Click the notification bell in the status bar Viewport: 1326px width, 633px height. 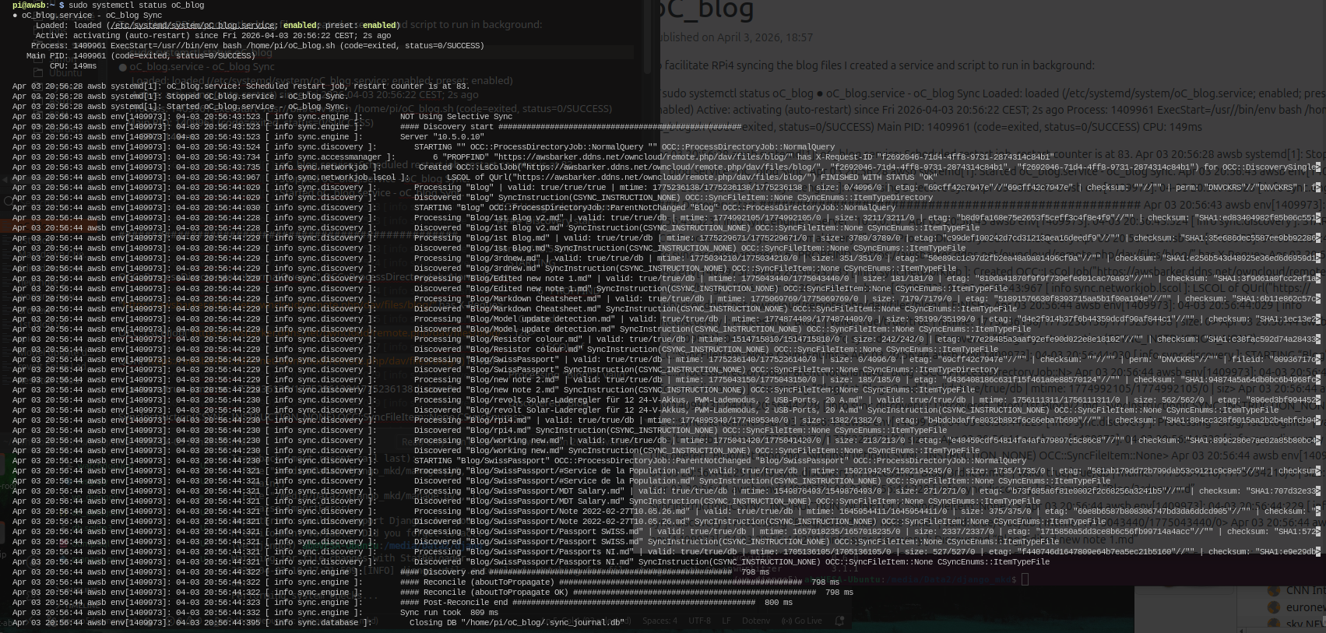(839, 621)
